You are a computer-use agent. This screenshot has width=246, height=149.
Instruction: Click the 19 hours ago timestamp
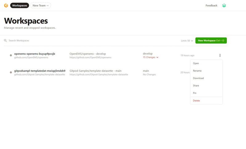tap(187, 55)
